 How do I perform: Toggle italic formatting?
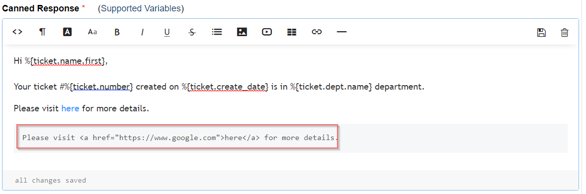point(142,32)
